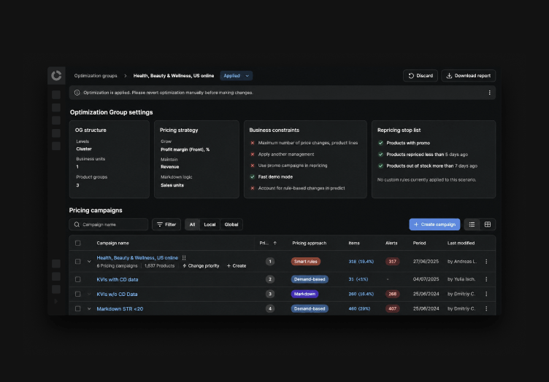Check the KVIs with CD data checkbox
Viewport: 549px width, 382px height.
[x=77, y=279]
